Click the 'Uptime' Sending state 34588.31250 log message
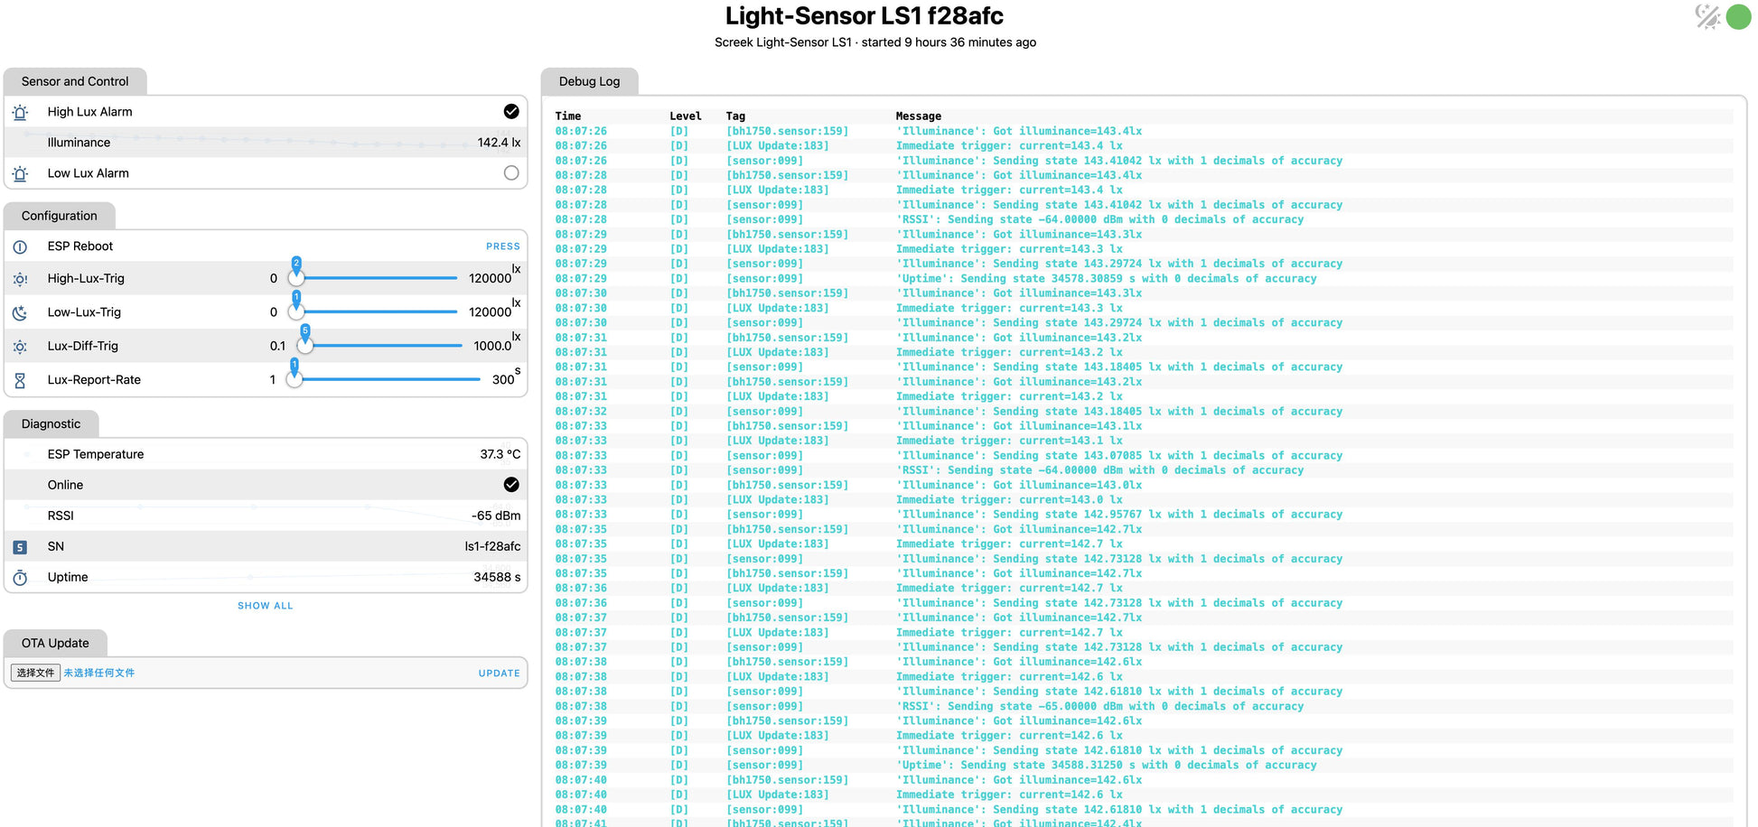1758x827 pixels. click(1106, 766)
